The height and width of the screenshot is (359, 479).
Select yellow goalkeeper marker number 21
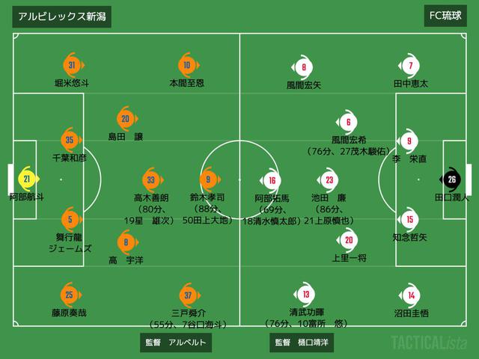[28, 179]
